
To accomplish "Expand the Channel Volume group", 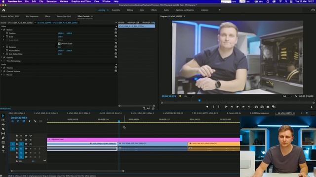I will (1, 71).
